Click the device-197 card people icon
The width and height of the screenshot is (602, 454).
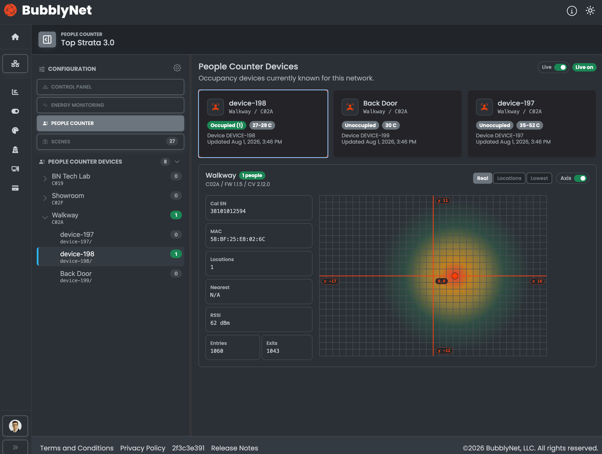[x=484, y=107]
